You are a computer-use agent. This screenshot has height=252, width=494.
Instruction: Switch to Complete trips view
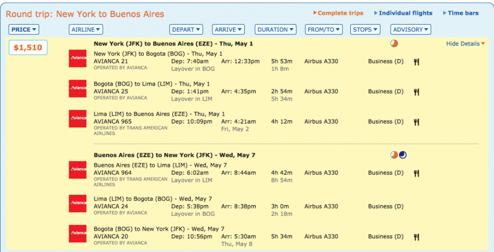coord(338,13)
